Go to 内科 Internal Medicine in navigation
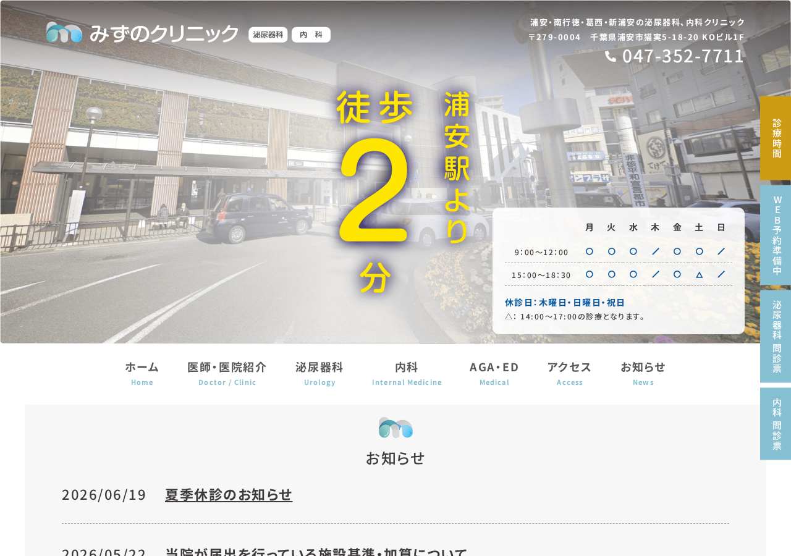This screenshot has height=556, width=791. point(407,373)
